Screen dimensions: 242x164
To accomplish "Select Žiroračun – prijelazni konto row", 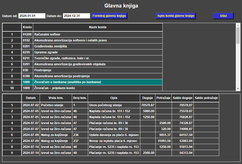I will (x=98, y=88).
